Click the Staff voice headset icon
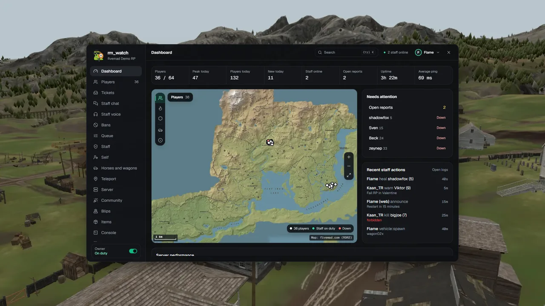Image resolution: width=545 pixels, height=306 pixels. (x=96, y=114)
